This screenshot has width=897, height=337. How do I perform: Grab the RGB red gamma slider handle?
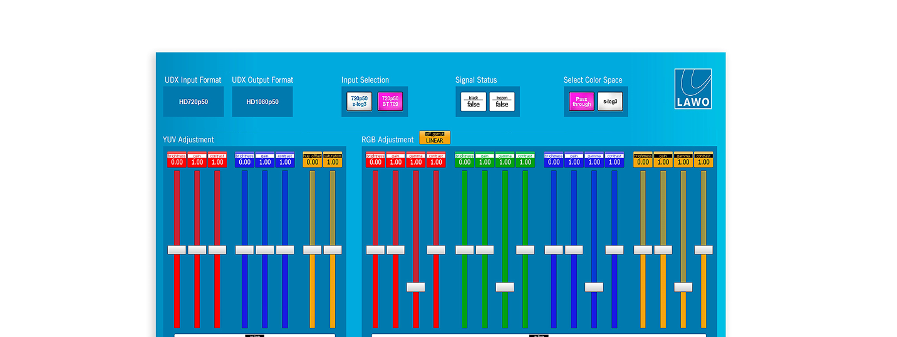[415, 287]
